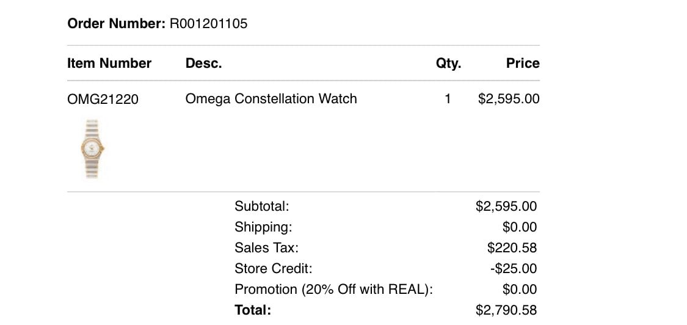Click the Qty. column header
The height and width of the screenshot is (325, 687).
448,64
